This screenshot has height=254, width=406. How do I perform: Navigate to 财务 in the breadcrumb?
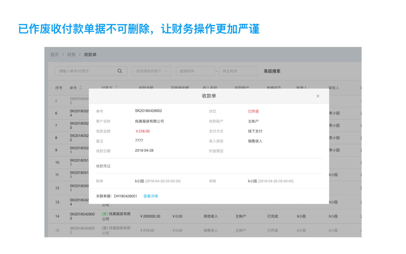pyautogui.click(x=71, y=55)
